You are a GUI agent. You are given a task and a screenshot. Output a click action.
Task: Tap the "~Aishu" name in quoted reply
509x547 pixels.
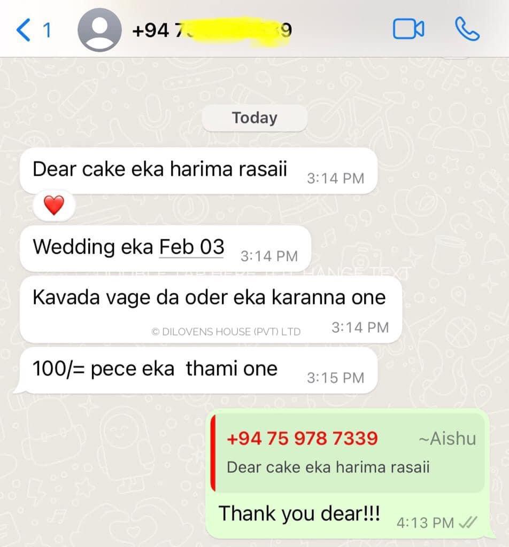pos(447,439)
